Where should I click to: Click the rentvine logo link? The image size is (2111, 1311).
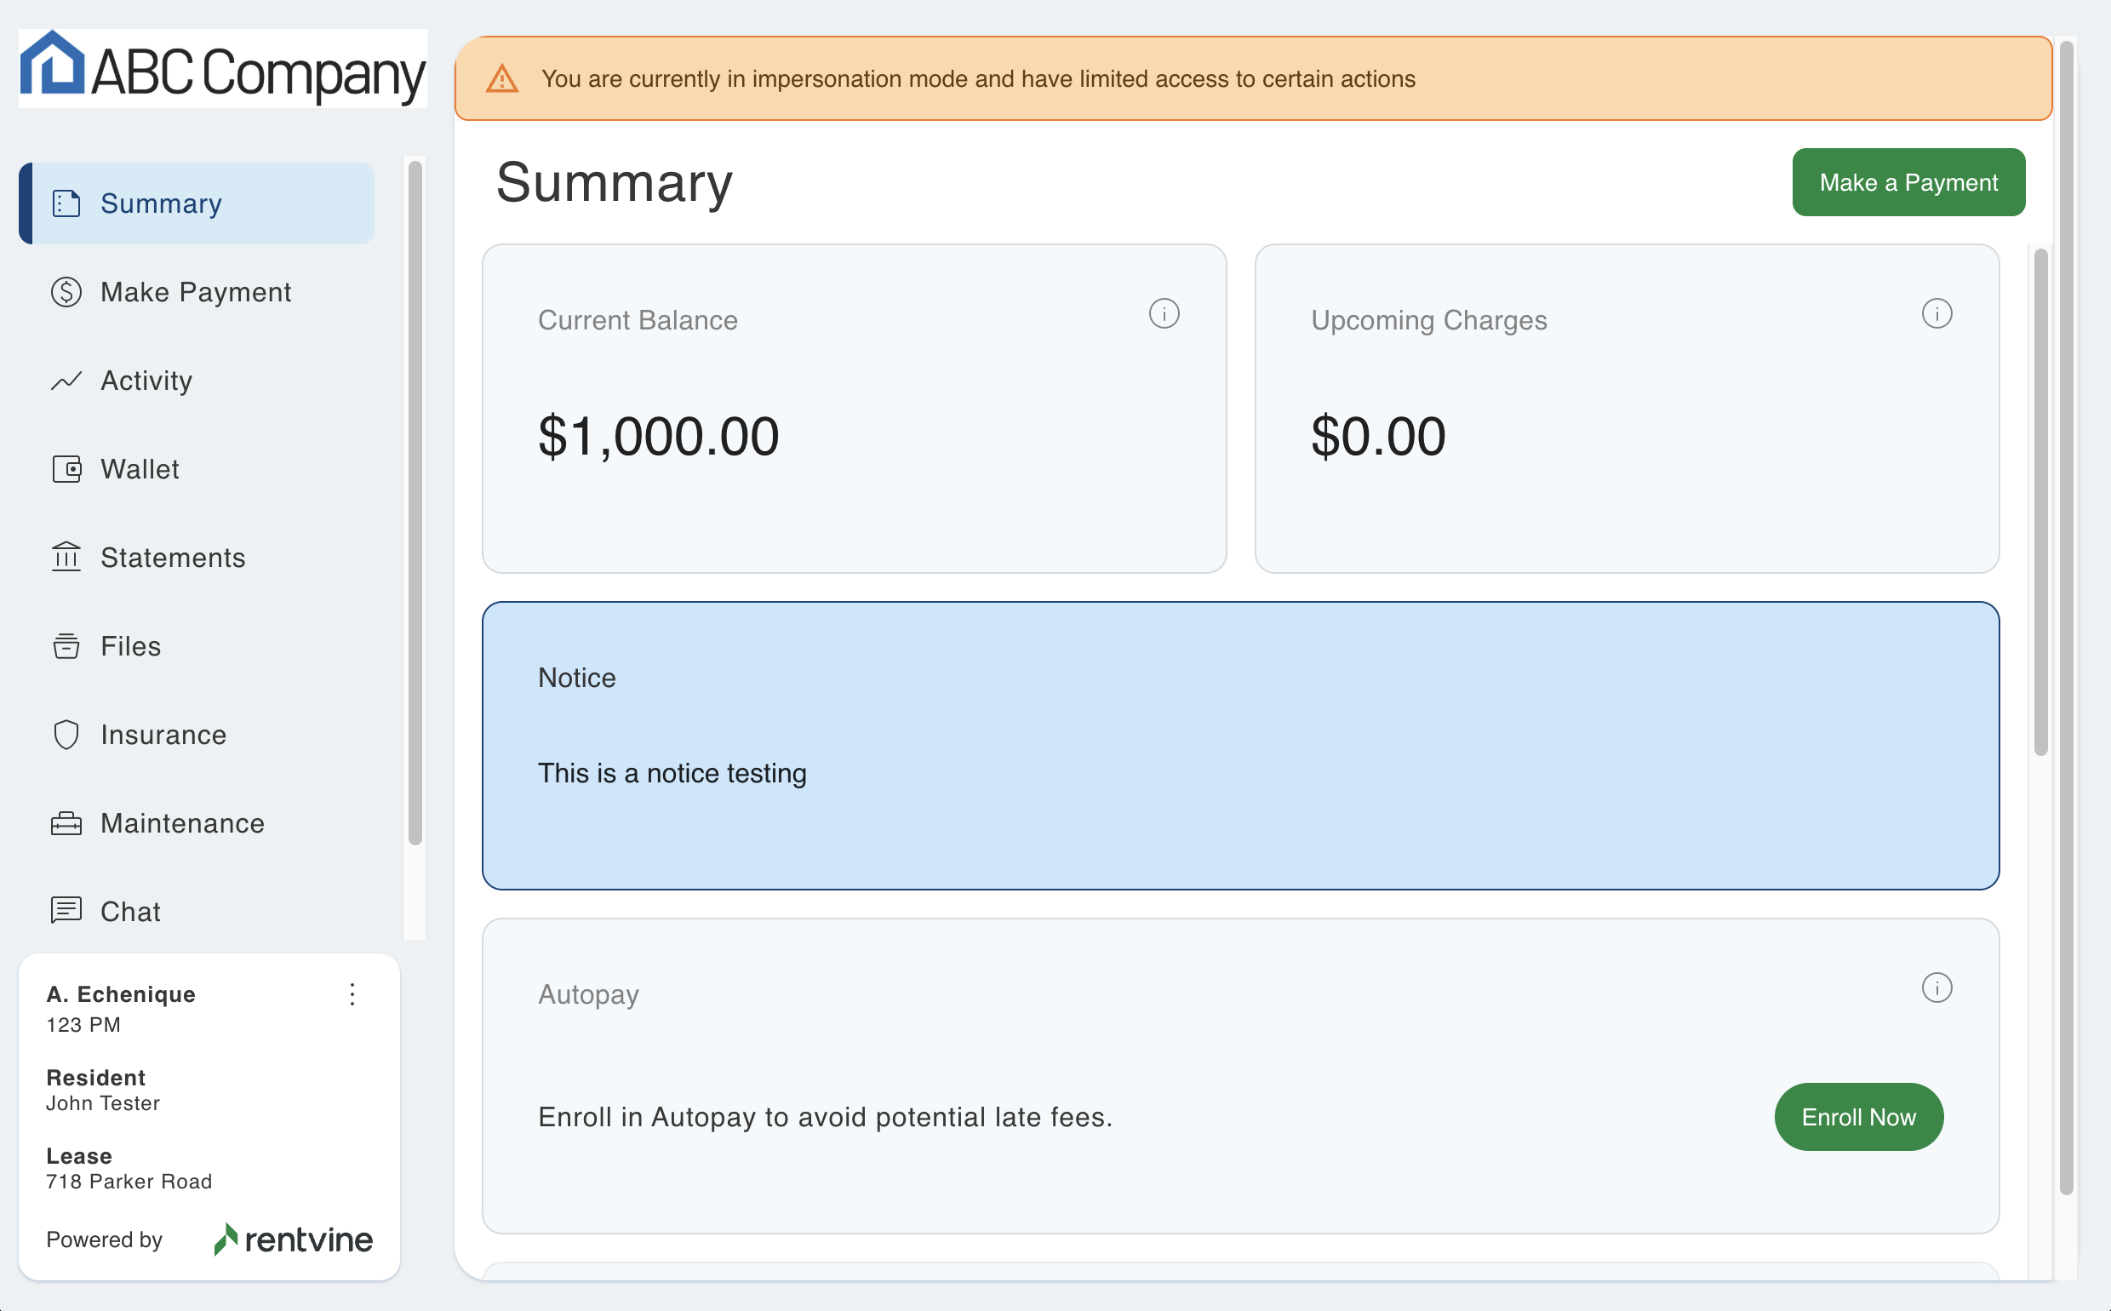pyautogui.click(x=293, y=1239)
